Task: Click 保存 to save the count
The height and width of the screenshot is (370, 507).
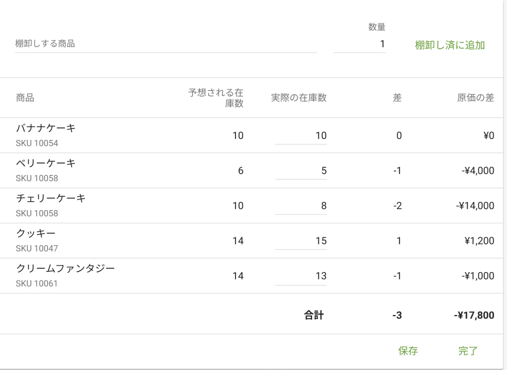Action: (408, 351)
